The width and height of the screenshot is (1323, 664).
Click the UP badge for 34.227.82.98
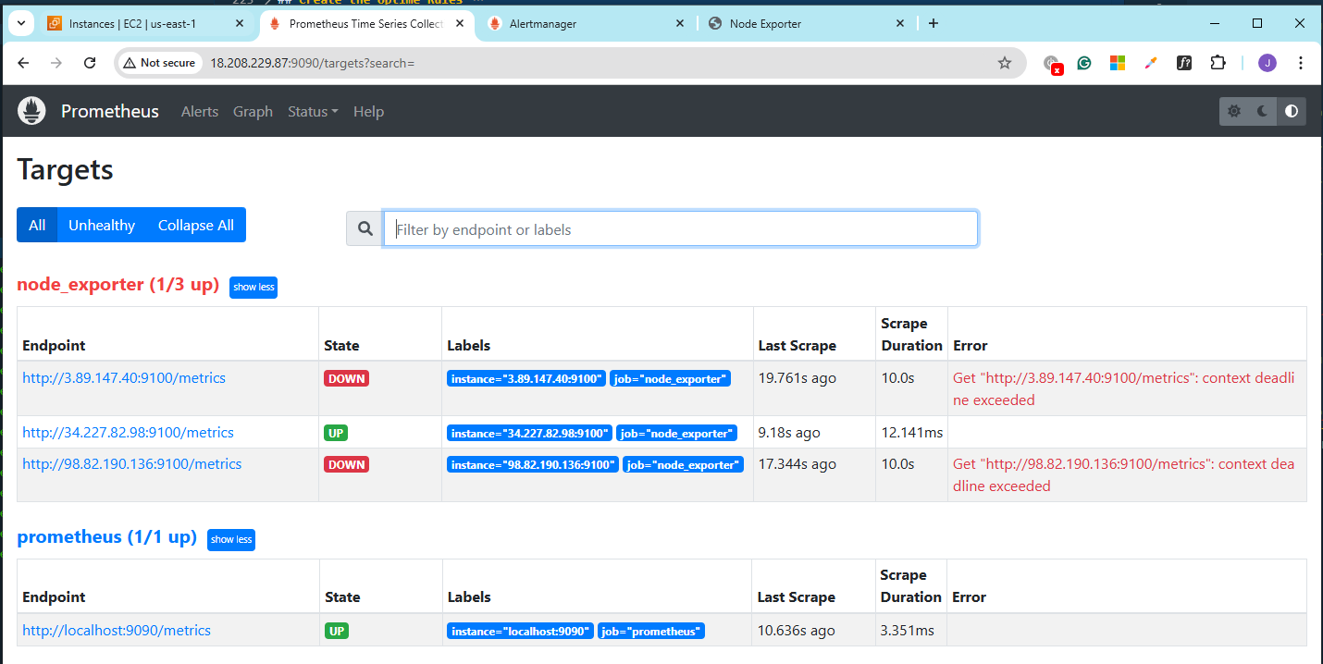click(336, 433)
